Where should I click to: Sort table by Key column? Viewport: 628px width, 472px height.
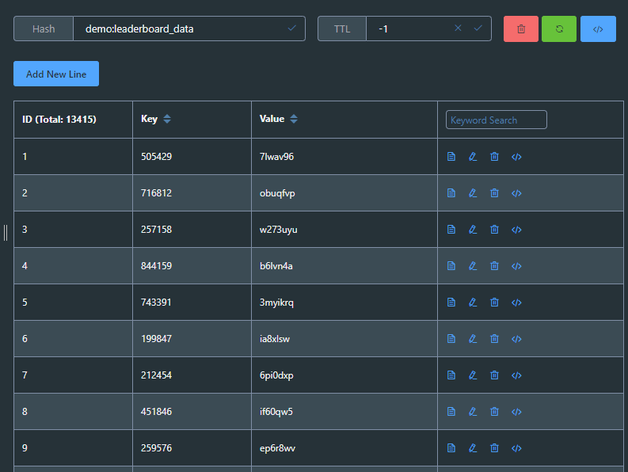pos(167,119)
